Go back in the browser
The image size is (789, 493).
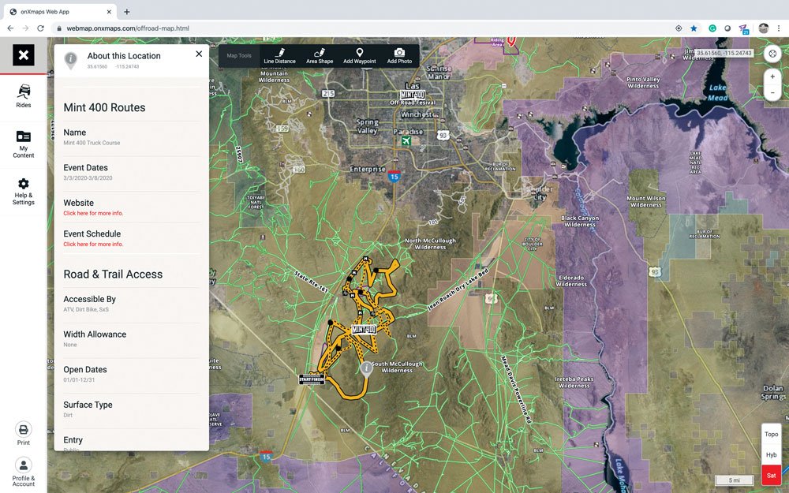10,28
